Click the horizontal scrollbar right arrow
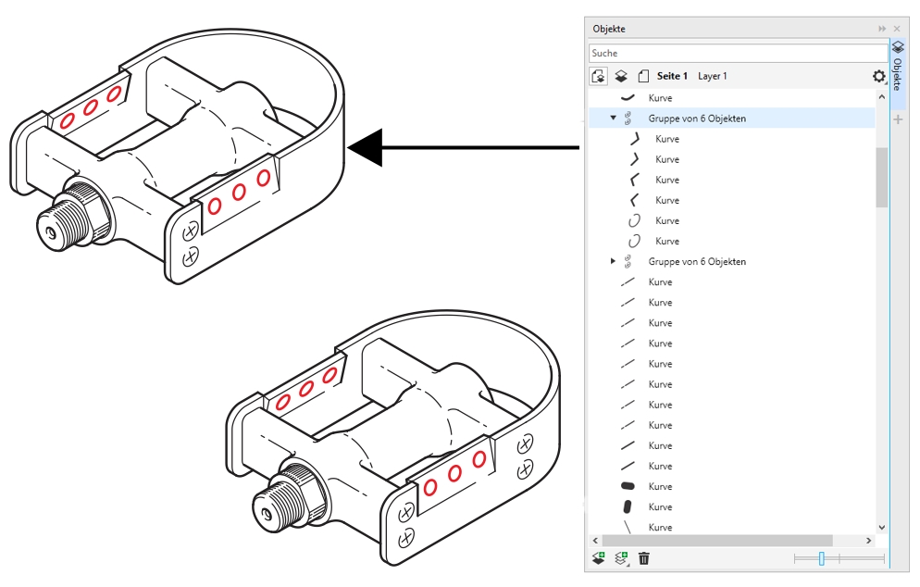 click(868, 540)
